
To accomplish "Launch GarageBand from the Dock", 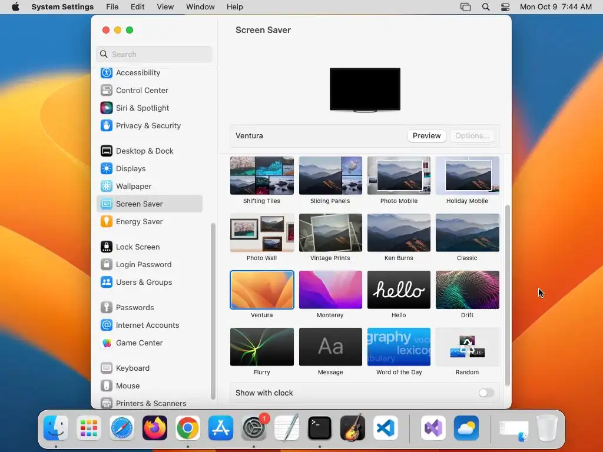I will click(x=353, y=428).
